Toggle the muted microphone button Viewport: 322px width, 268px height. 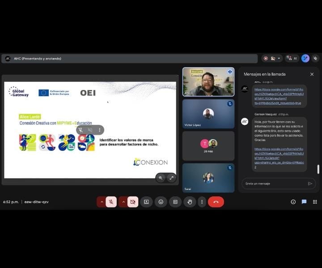[111, 202]
